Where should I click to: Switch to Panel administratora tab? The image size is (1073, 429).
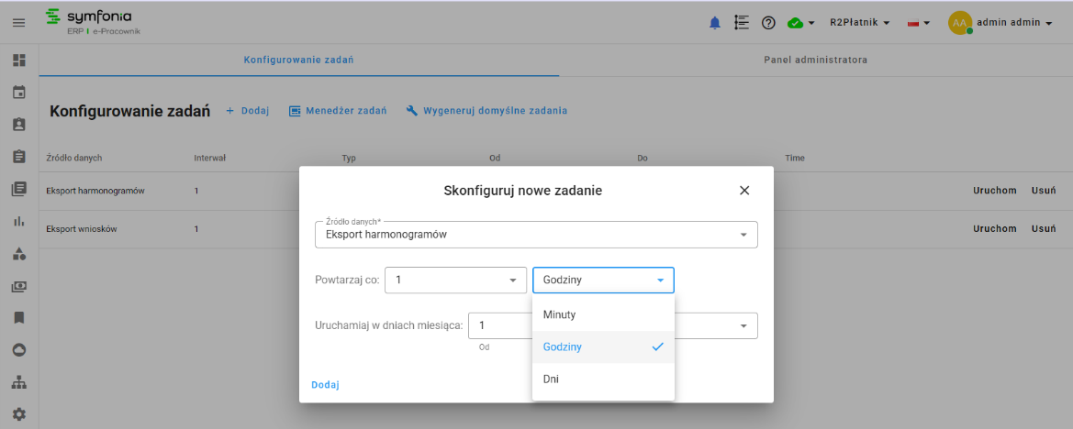pos(816,60)
